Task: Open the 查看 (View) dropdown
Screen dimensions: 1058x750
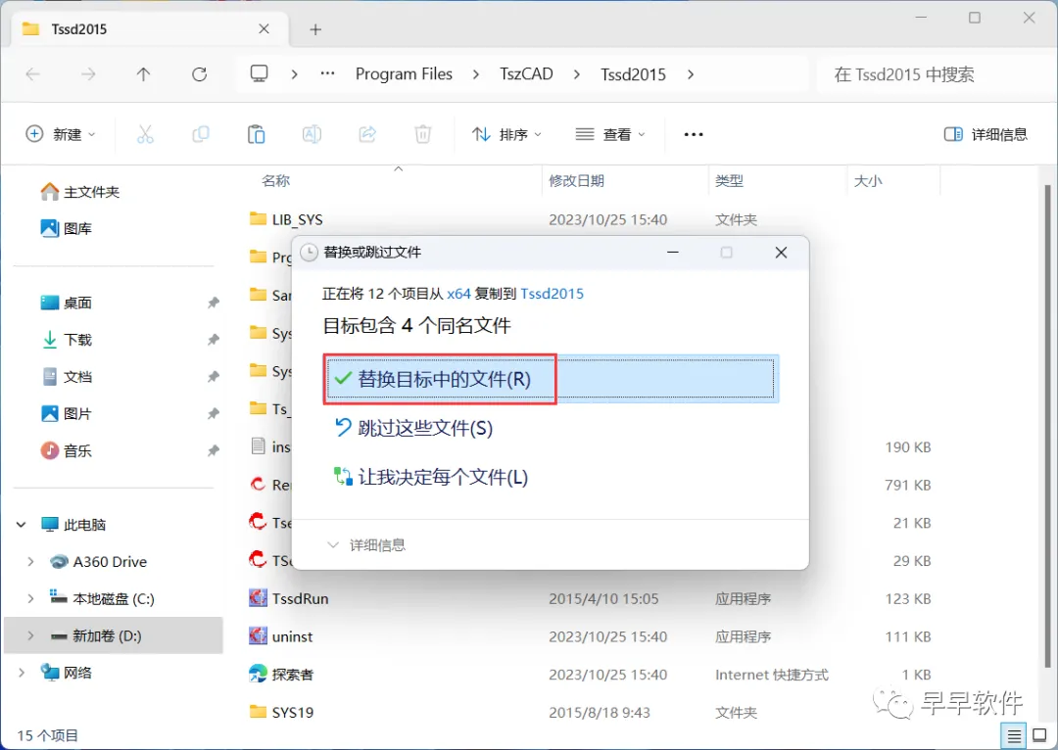Action: (x=610, y=134)
